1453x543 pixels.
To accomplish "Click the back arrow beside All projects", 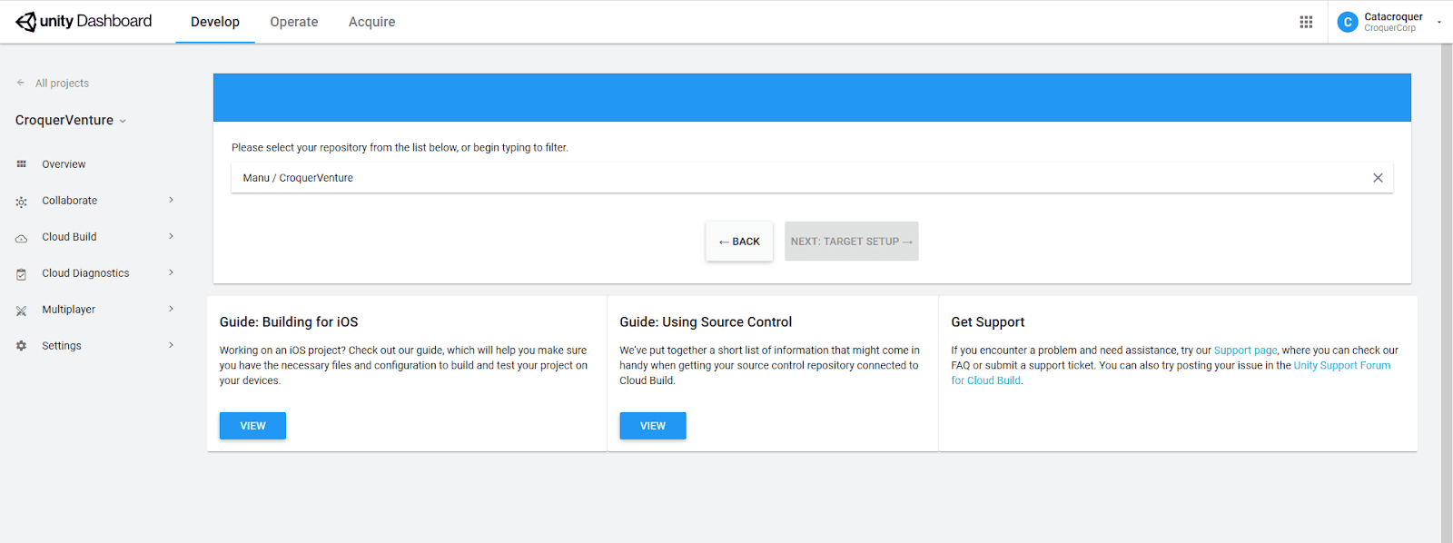I will coord(21,83).
